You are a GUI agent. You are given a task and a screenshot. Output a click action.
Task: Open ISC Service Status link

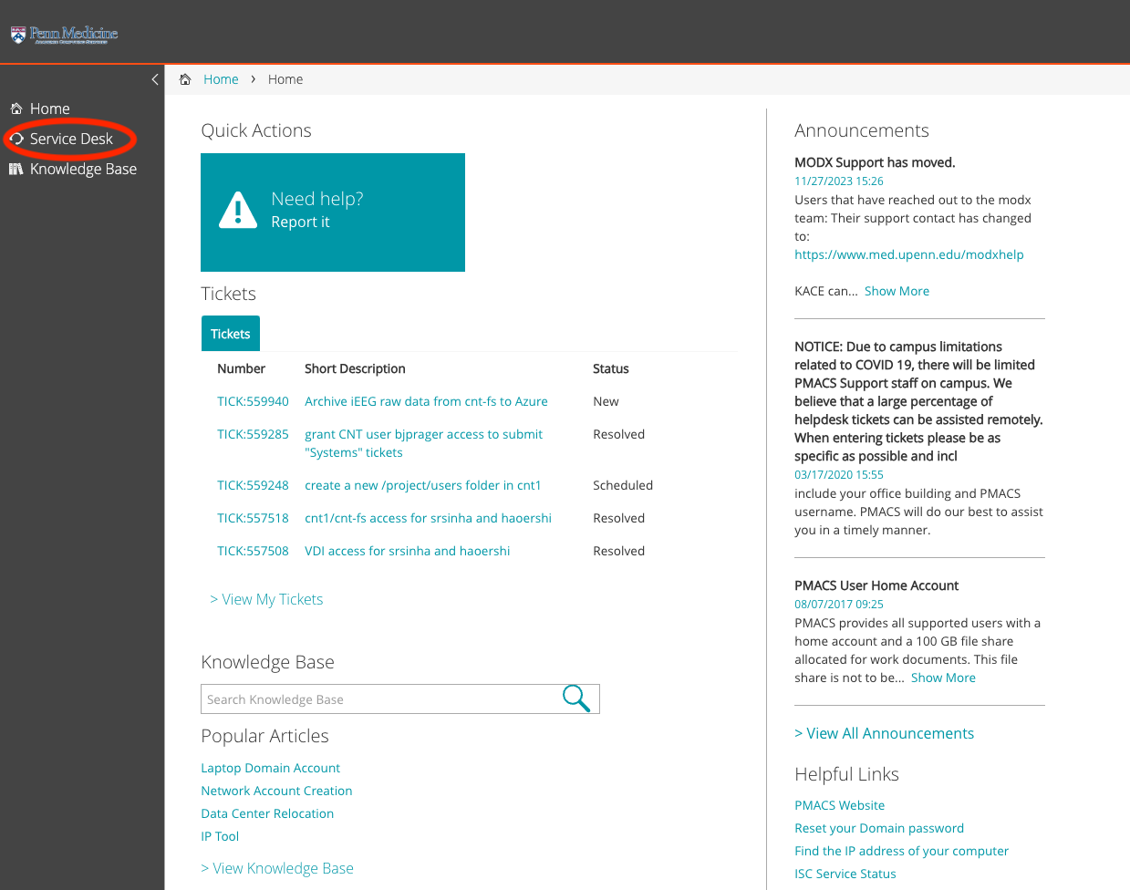click(x=845, y=874)
